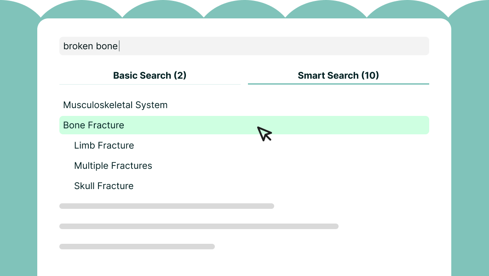
Task: Click the first placeholder loading bar
Action: pyautogui.click(x=166, y=206)
